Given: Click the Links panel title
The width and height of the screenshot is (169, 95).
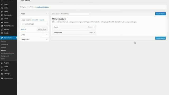Looking at the screenshot, I should [x=23, y=35].
